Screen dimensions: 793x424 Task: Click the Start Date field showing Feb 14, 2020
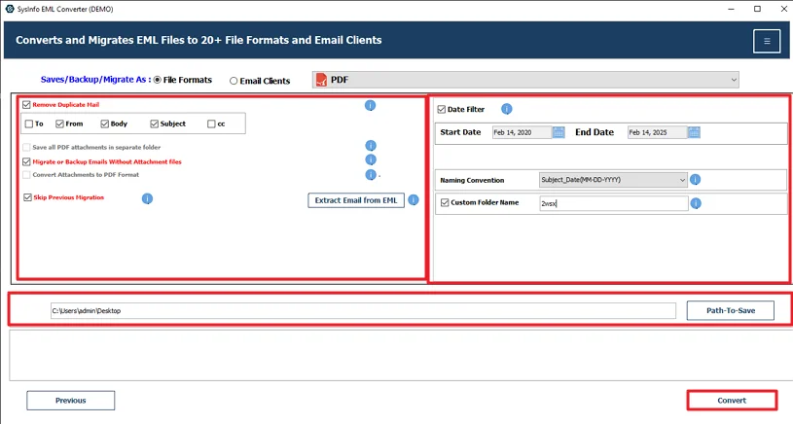pos(522,132)
